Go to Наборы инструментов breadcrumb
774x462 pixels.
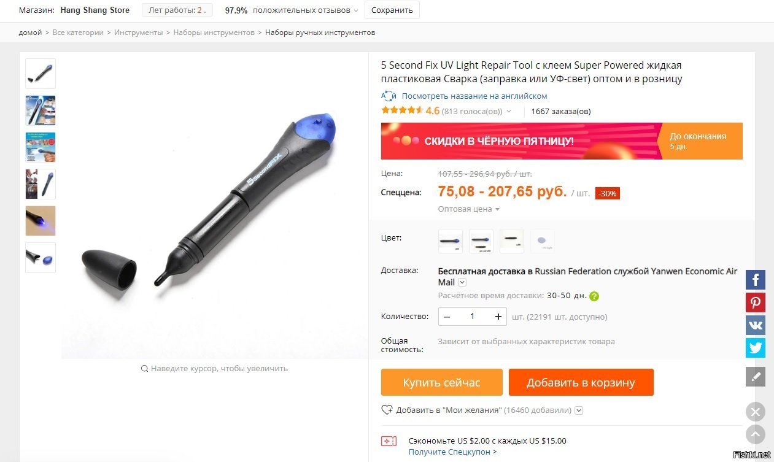click(x=214, y=33)
